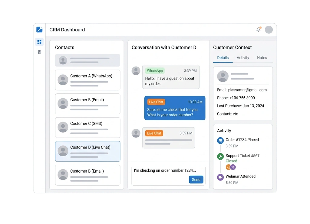
Task: Click the purple badge under Support Ticket Closed
Action: (233, 167)
